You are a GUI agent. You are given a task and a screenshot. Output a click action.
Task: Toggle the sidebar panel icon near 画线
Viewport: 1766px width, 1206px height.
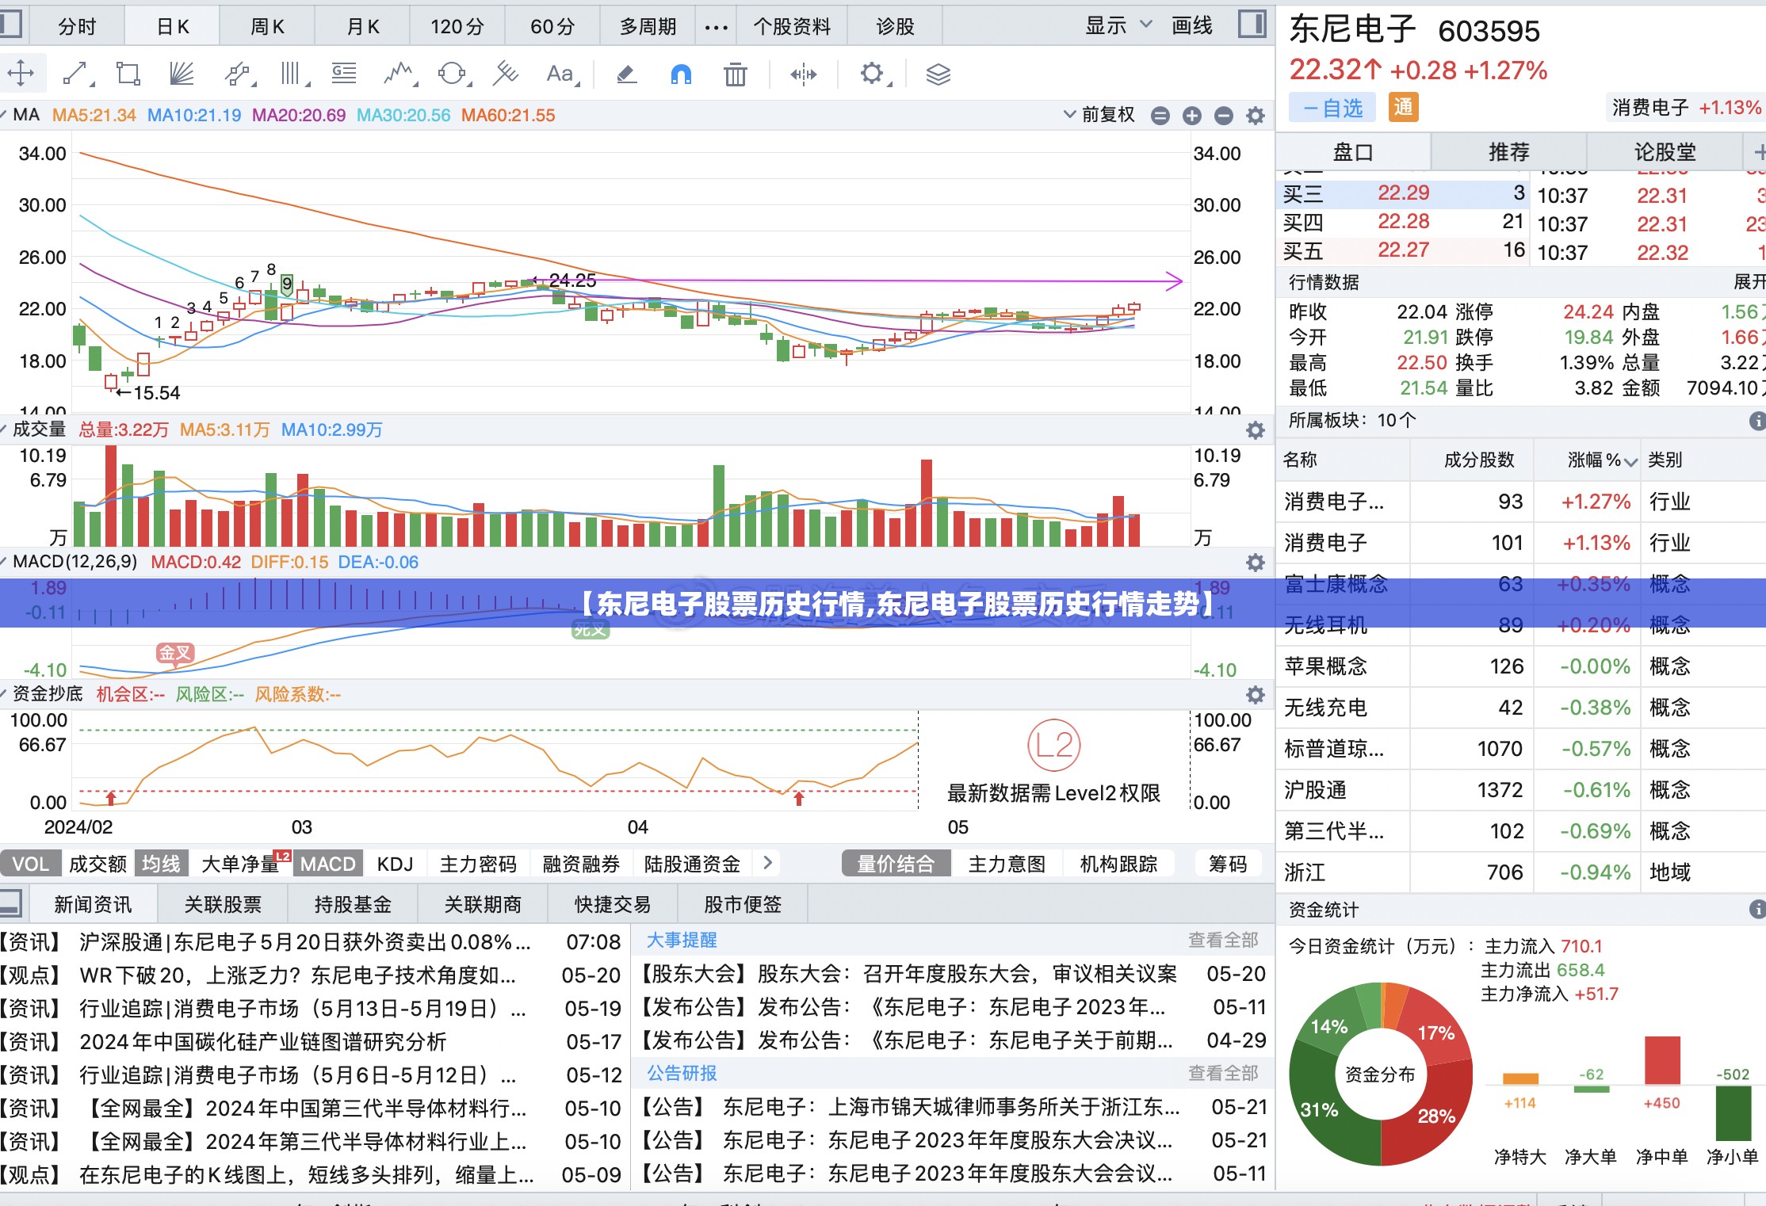click(x=1252, y=25)
